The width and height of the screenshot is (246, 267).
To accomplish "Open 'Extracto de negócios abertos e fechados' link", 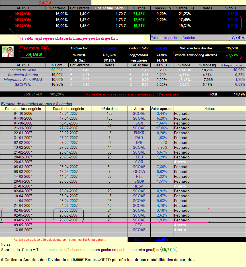I will (36, 104).
